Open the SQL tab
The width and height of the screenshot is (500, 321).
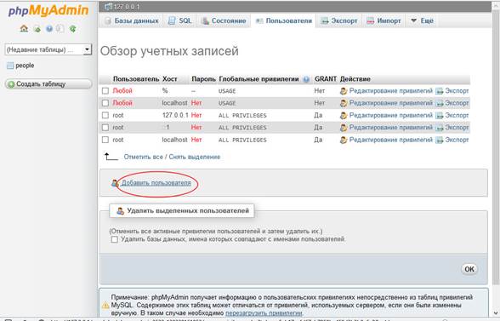[x=180, y=20]
